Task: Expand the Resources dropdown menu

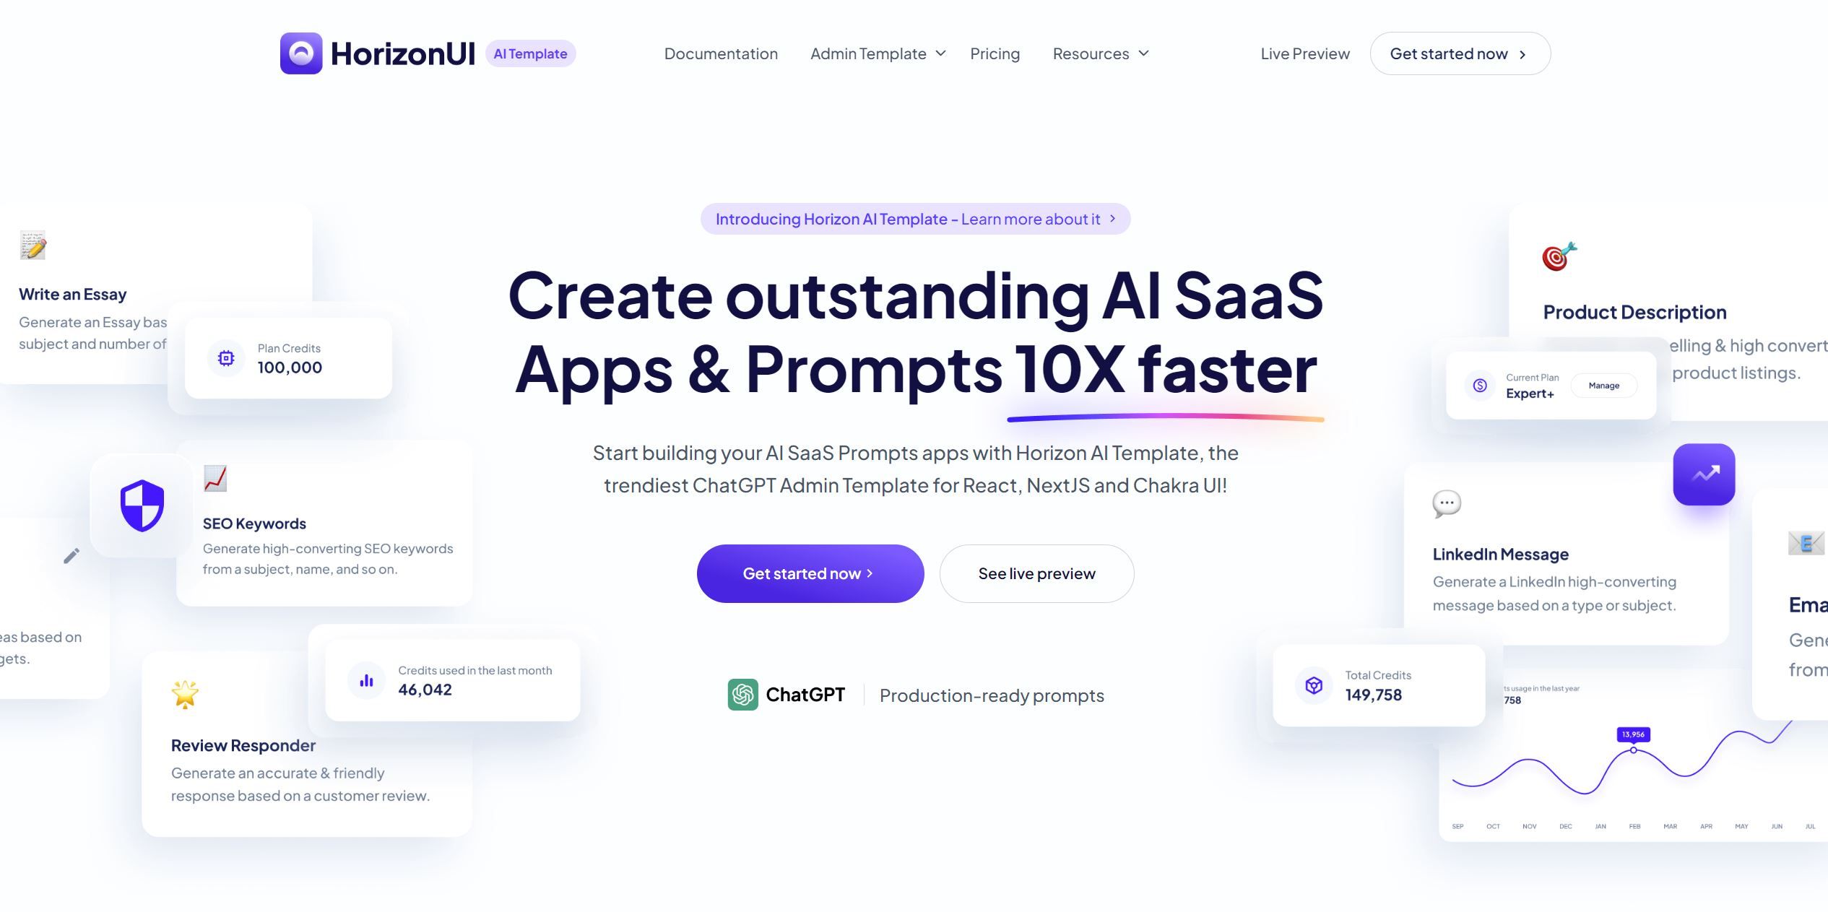Action: (x=1101, y=53)
